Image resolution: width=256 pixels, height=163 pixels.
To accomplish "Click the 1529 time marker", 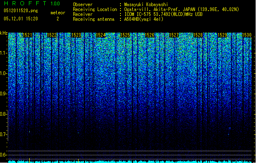I will 223,35.
